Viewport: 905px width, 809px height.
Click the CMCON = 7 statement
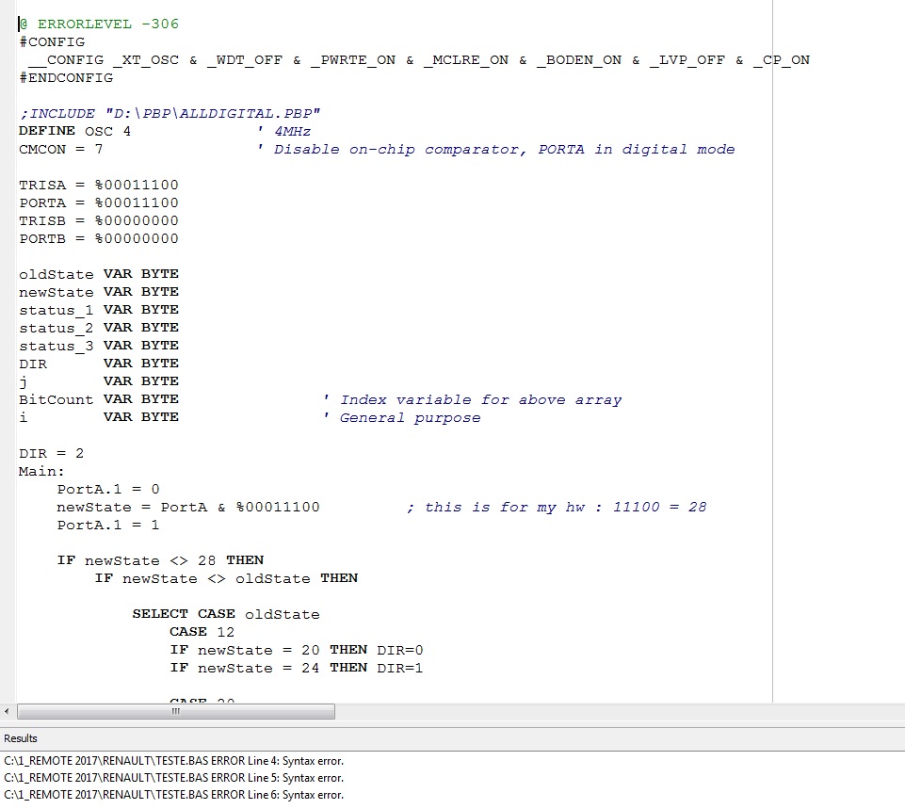tap(61, 149)
